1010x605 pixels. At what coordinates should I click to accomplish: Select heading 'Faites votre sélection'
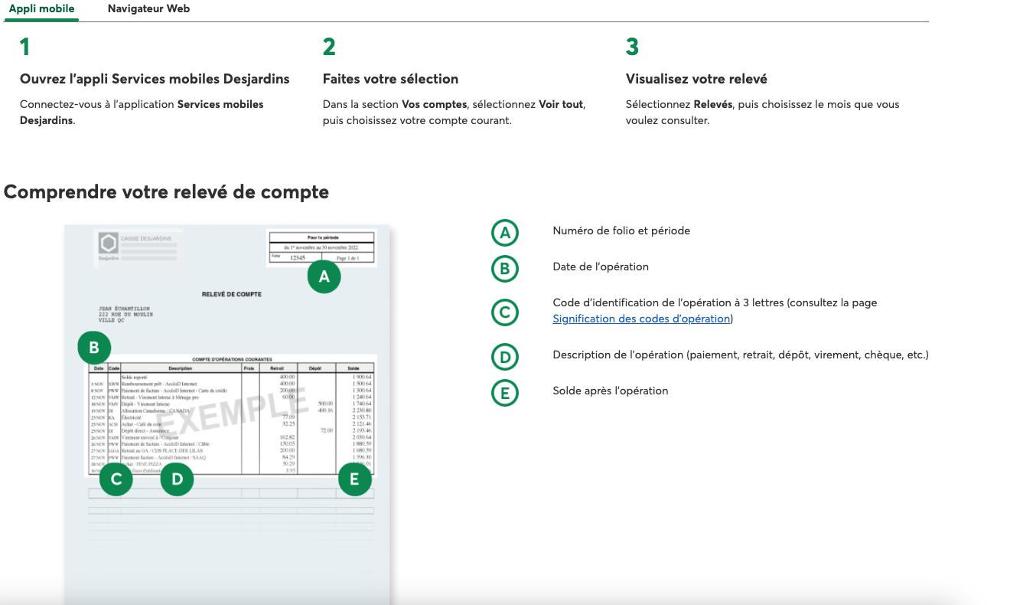(x=391, y=79)
